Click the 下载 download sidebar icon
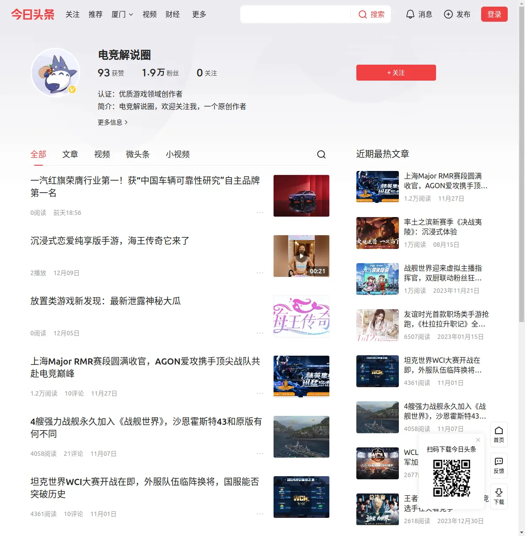 [x=499, y=496]
